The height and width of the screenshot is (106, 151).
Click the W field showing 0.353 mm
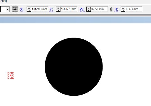point(99,9)
